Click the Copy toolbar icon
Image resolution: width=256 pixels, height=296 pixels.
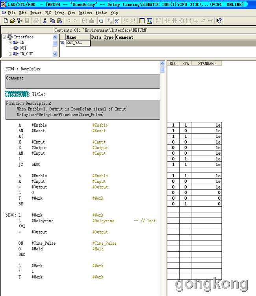(52, 21)
